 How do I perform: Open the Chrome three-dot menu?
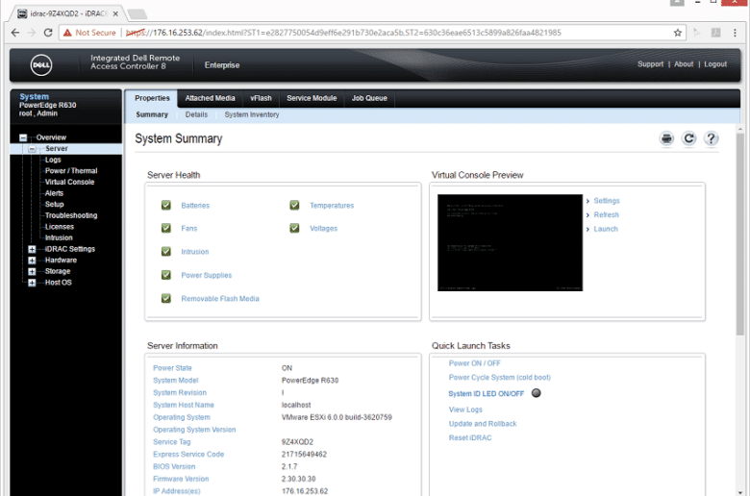pos(735,33)
